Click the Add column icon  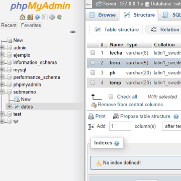tap(91, 127)
